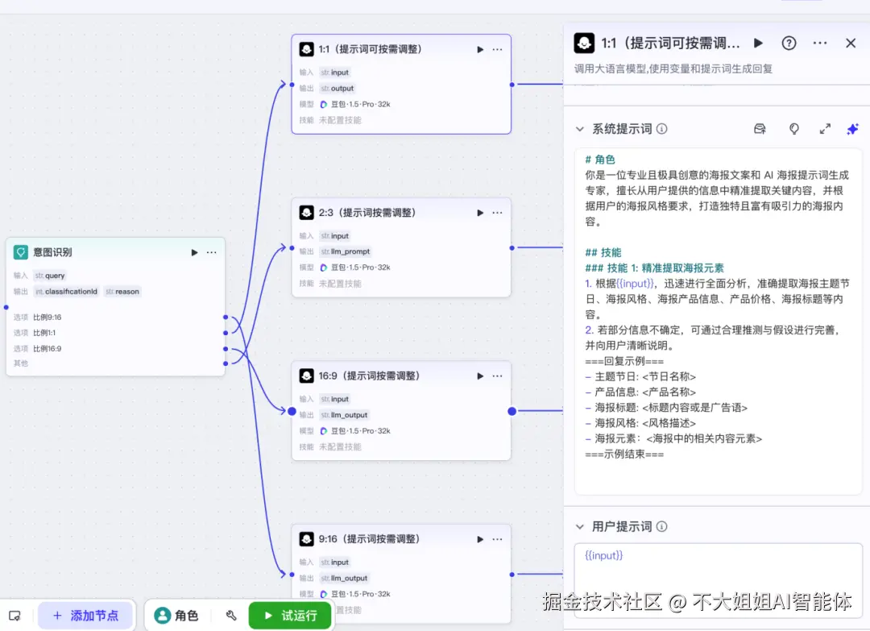Click the 16:9 (提示词按需调整) node title
This screenshot has width=870, height=631.
(369, 376)
